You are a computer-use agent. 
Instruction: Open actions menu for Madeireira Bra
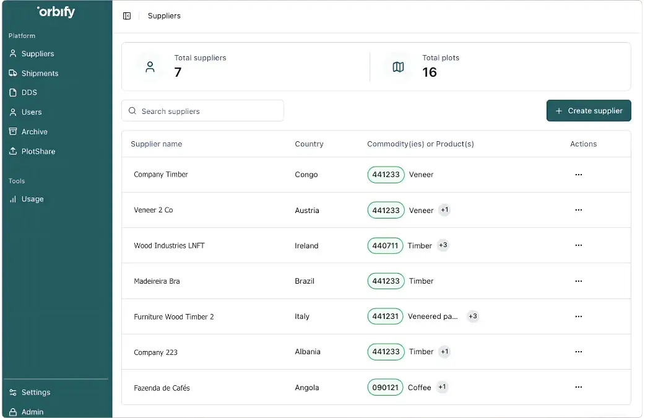(x=578, y=281)
